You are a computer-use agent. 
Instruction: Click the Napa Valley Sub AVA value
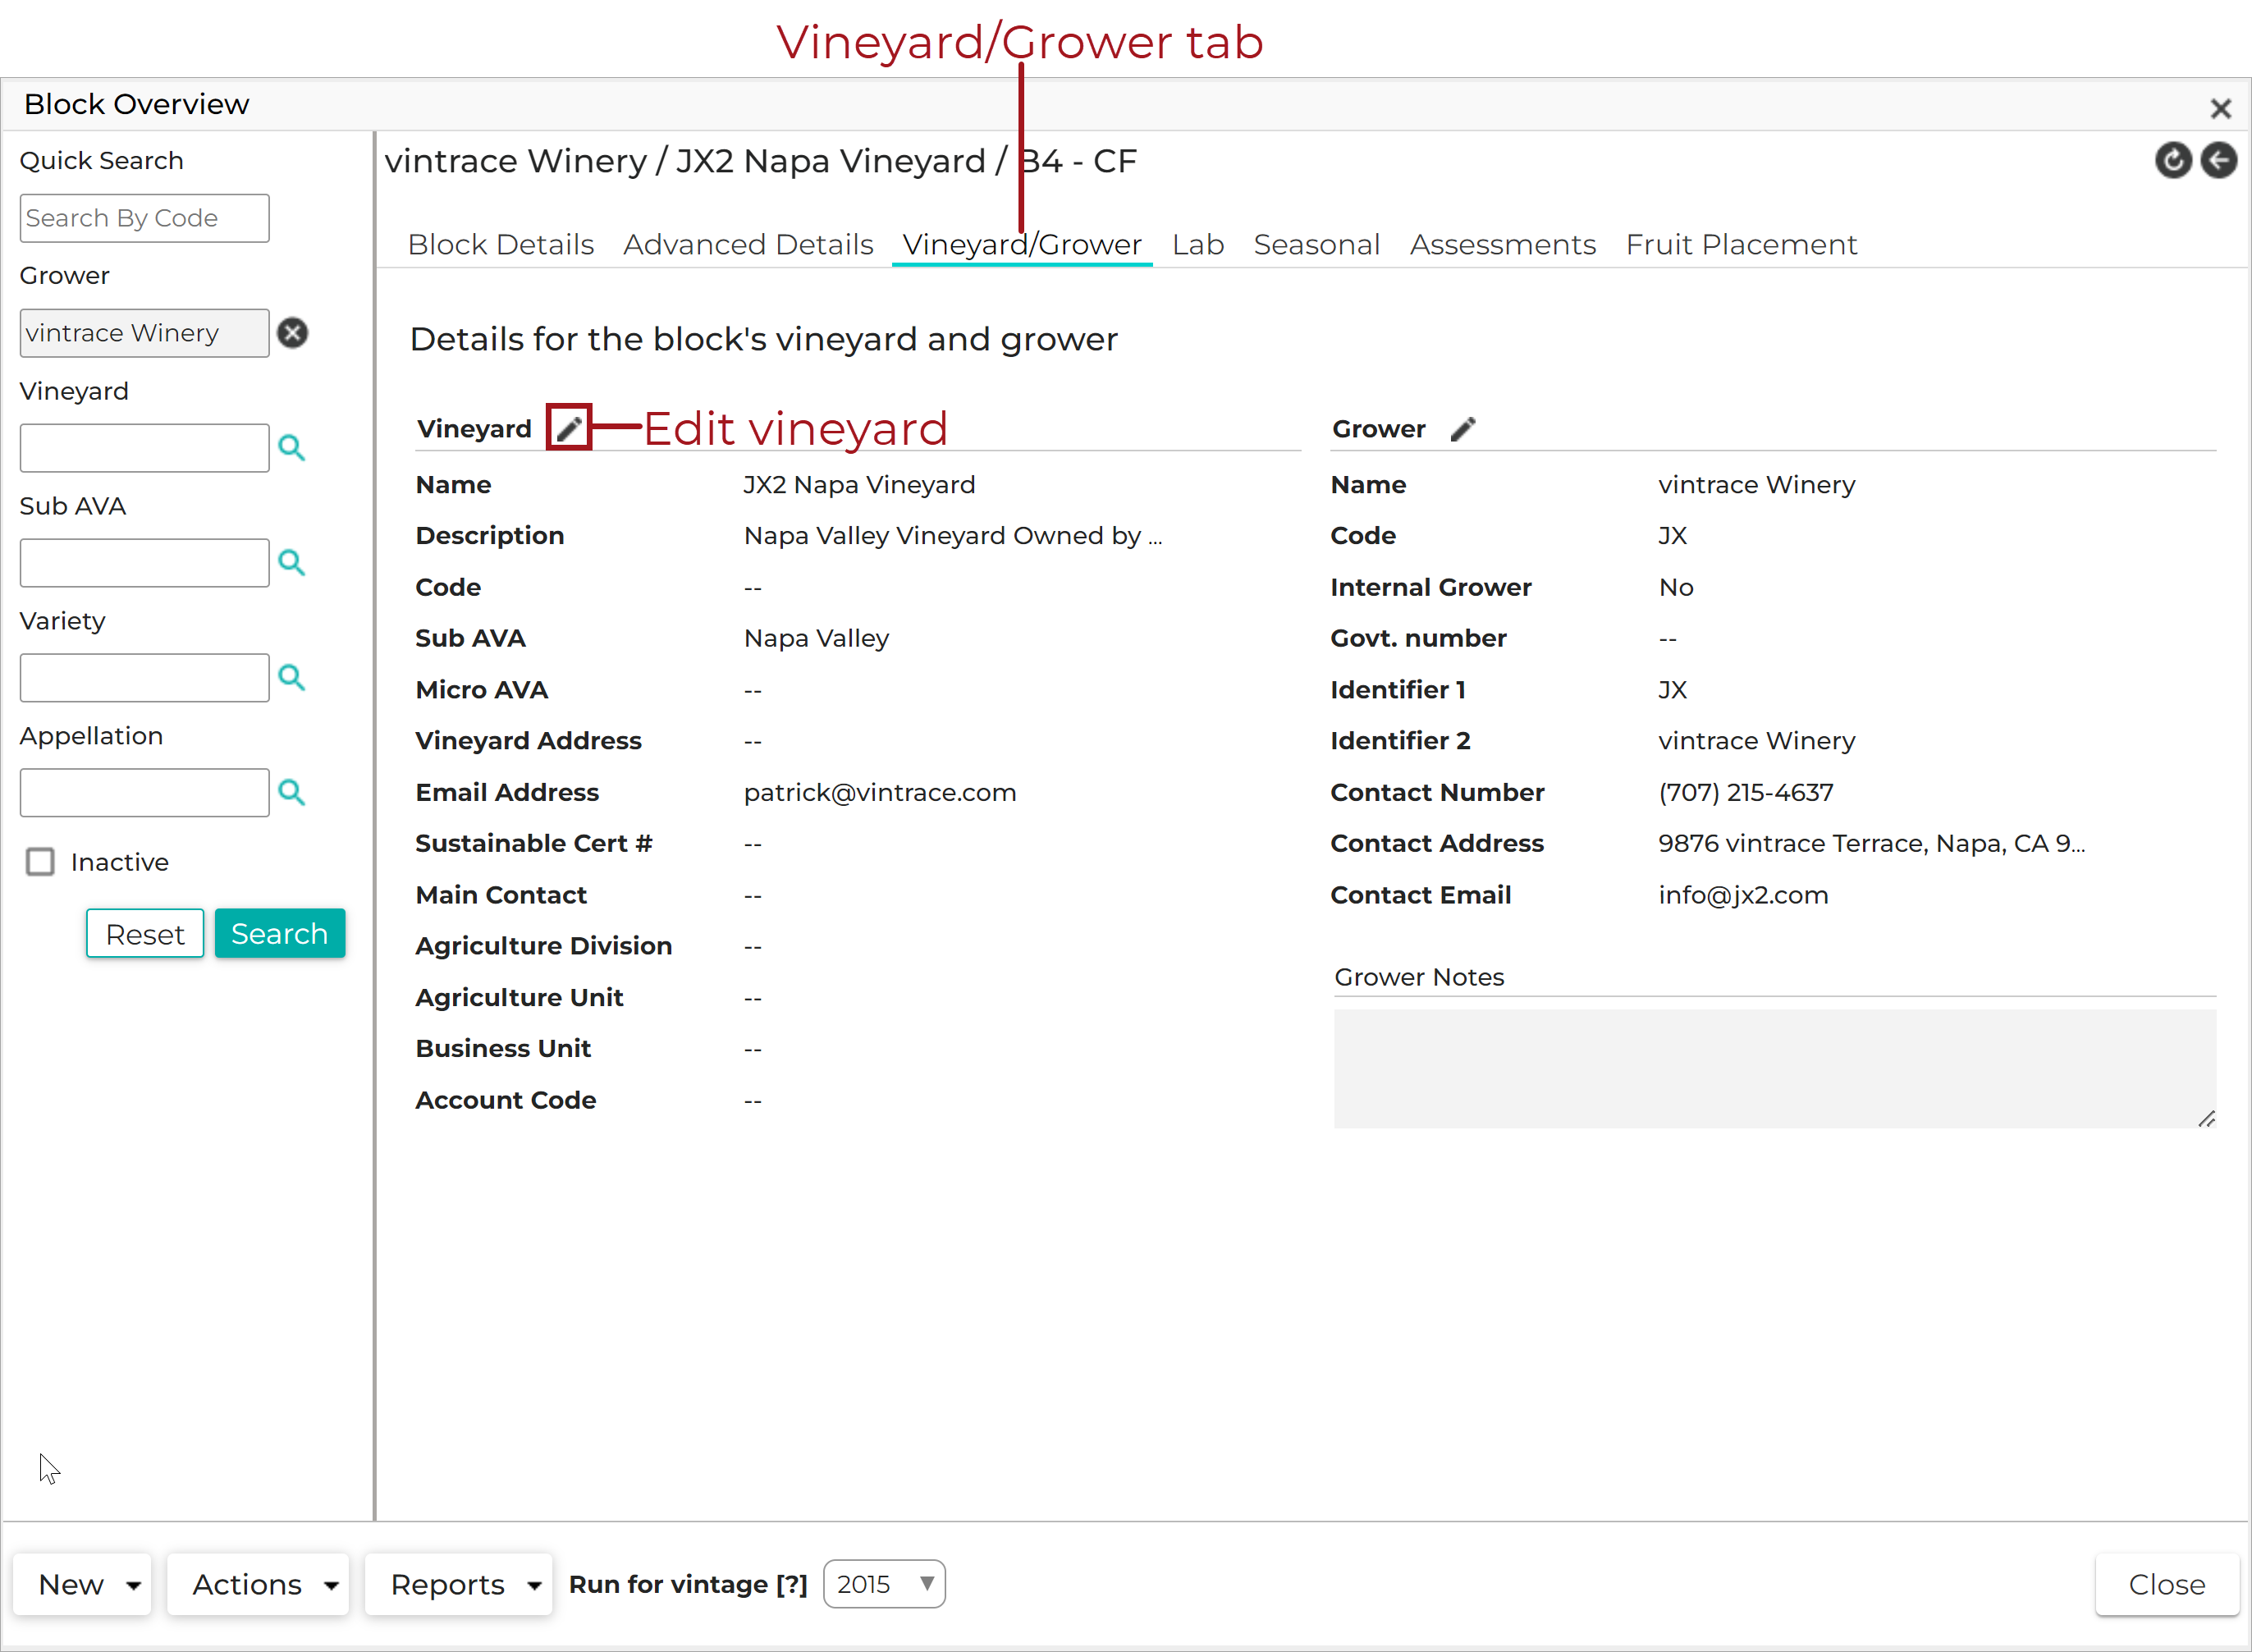pyautogui.click(x=816, y=638)
